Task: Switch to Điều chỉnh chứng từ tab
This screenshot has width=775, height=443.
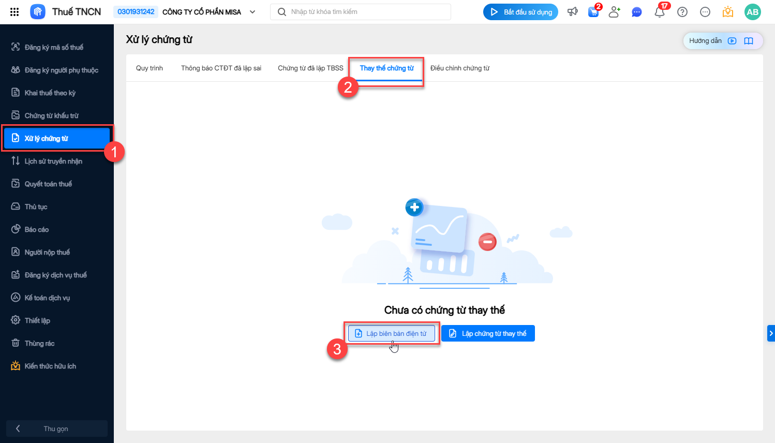Action: coord(460,68)
